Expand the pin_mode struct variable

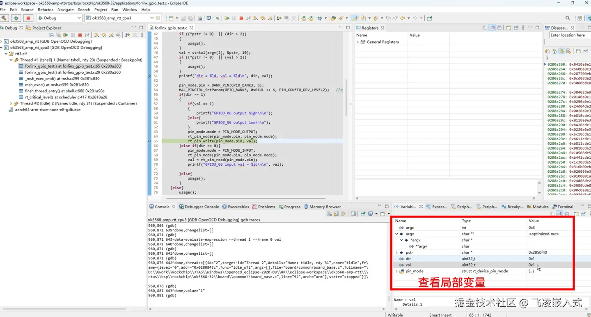click(x=396, y=271)
